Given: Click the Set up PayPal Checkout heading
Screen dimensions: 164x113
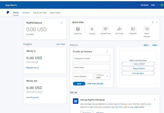Looking at the screenshot, I should pos(93,100).
